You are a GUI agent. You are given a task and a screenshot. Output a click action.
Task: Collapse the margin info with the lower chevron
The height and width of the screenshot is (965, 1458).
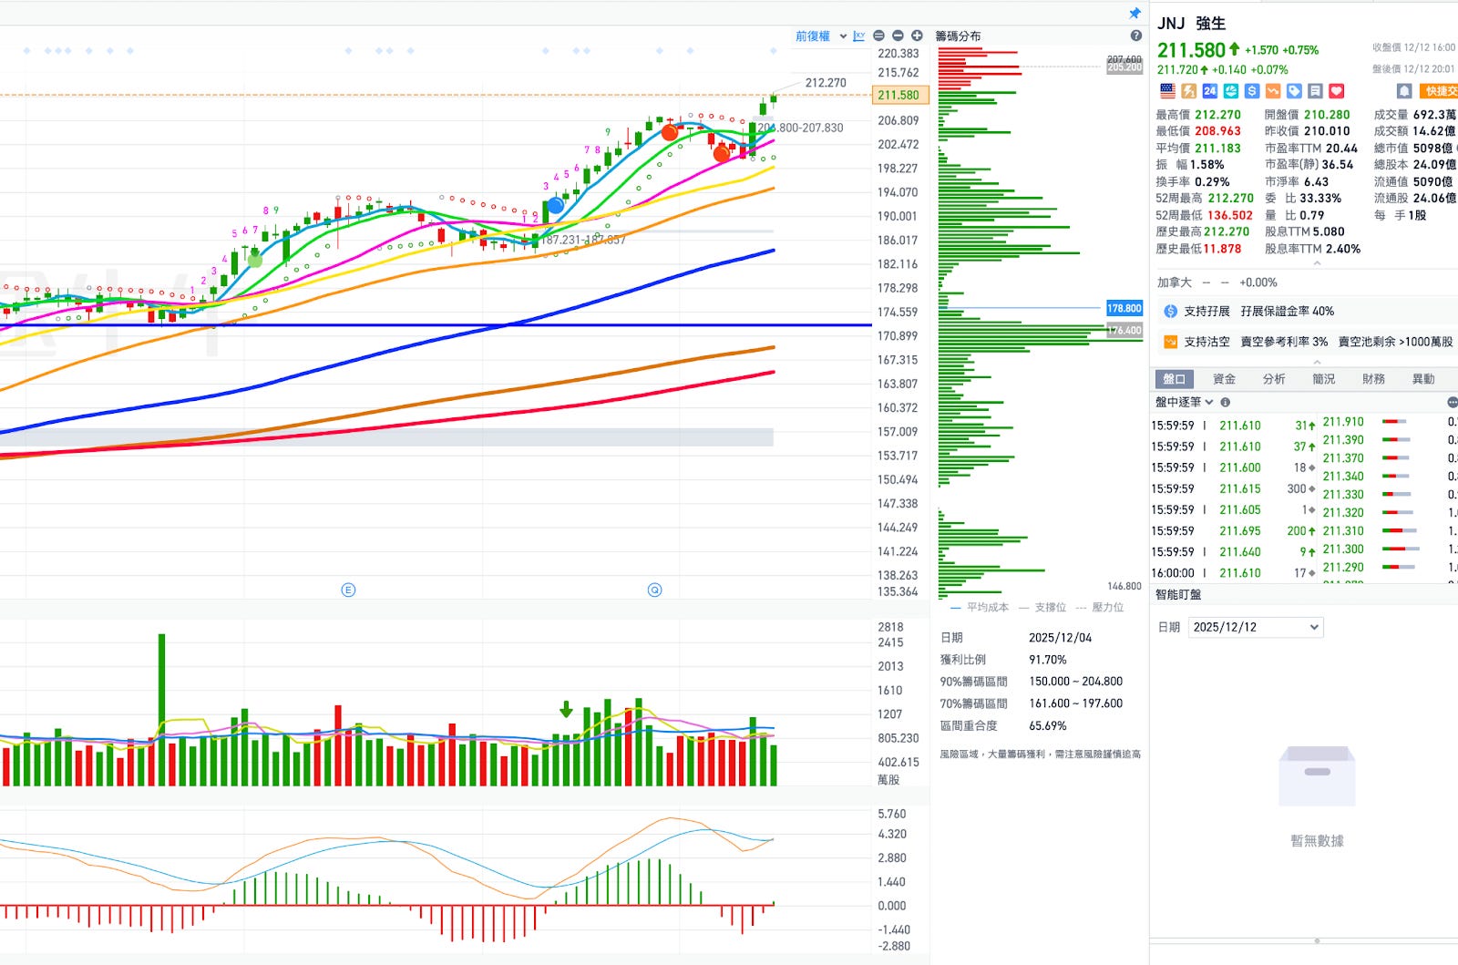tap(1317, 362)
